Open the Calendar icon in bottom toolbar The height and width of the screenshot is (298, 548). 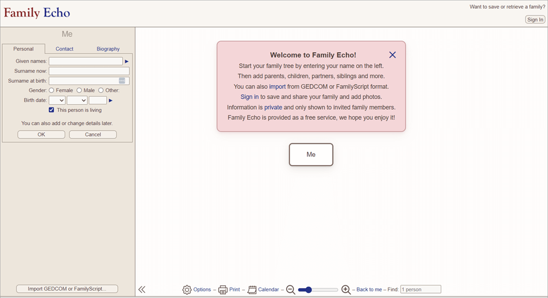tap(252, 290)
